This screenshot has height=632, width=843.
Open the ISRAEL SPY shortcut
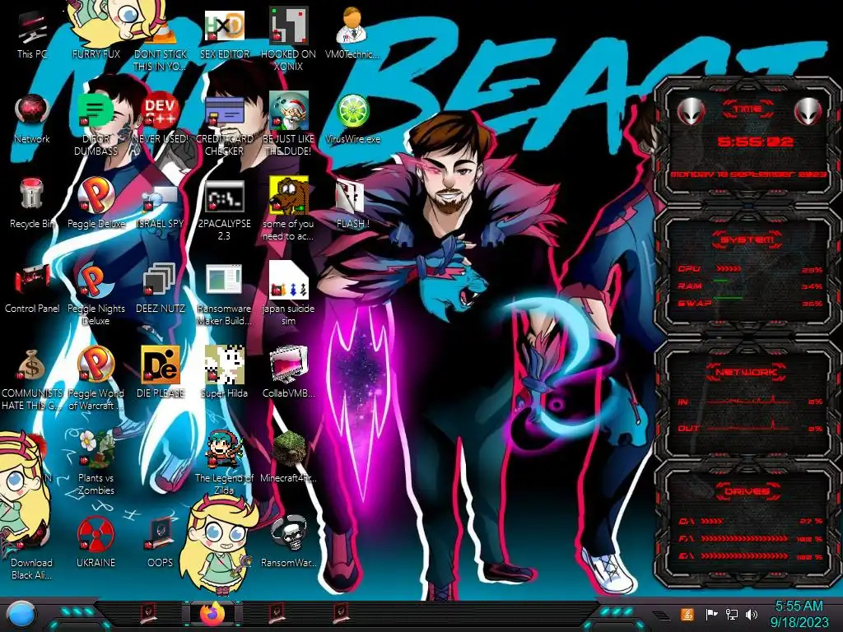tap(161, 197)
